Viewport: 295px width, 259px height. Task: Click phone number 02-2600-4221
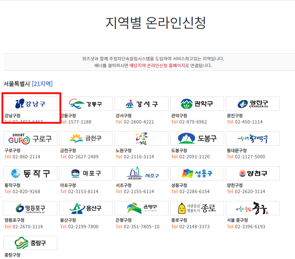point(139,122)
